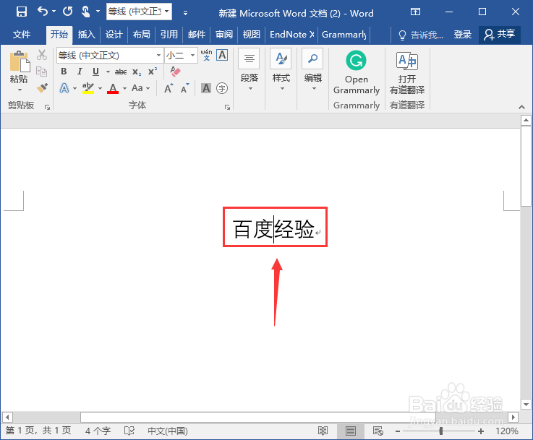This screenshot has height=440, width=533.
Task: Expand the 粘贴 paste options arrow
Action: pyautogui.click(x=20, y=90)
